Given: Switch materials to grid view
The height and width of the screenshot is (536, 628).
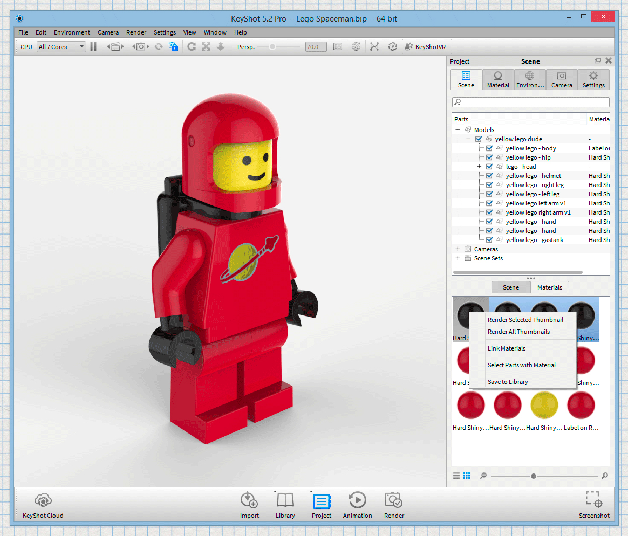Looking at the screenshot, I should point(467,476).
